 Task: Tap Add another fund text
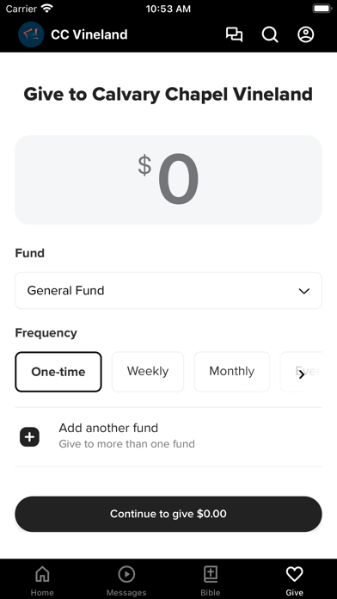click(108, 428)
